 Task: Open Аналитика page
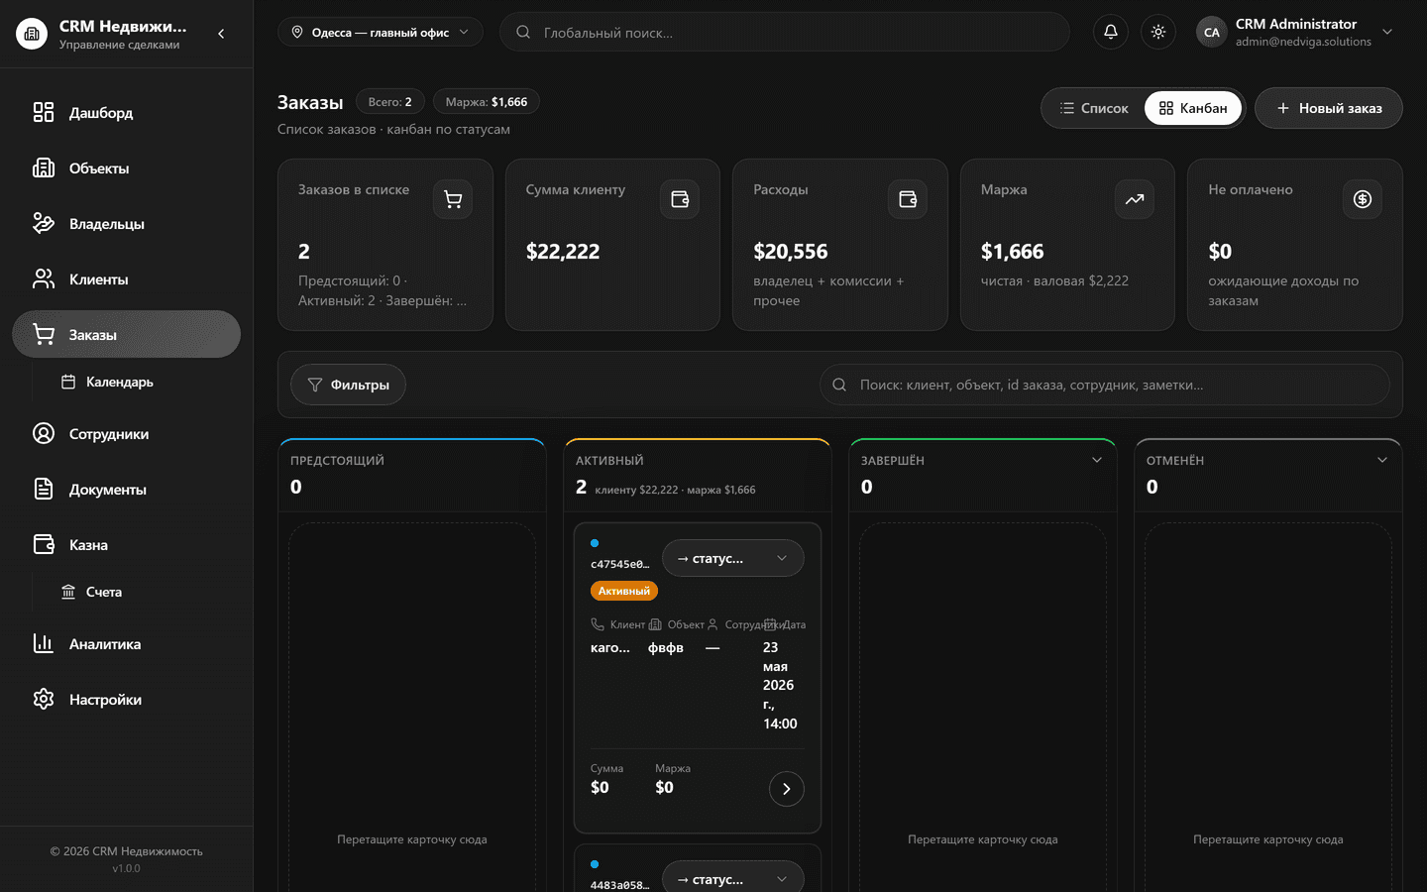[x=127, y=643]
